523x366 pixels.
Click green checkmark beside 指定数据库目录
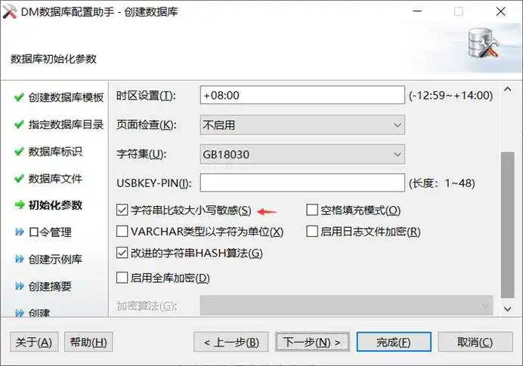19,125
